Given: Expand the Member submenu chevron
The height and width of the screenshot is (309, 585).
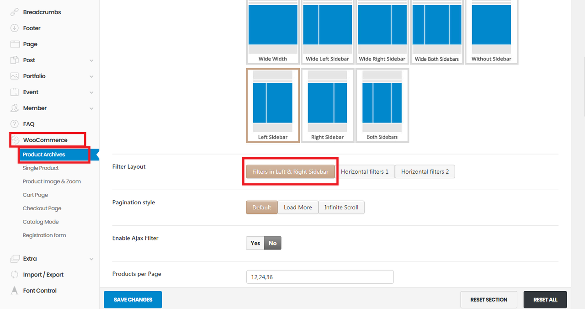Looking at the screenshot, I should 91,108.
